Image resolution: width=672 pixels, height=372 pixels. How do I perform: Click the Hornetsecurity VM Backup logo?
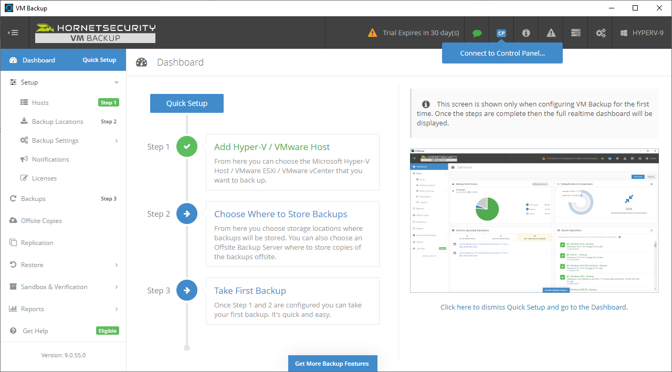[x=95, y=33]
